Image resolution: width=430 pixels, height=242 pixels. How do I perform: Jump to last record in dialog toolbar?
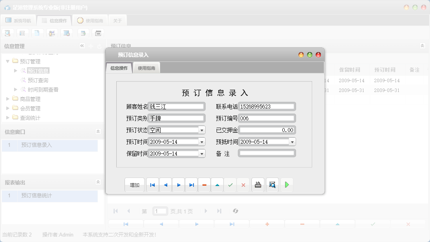click(192, 185)
